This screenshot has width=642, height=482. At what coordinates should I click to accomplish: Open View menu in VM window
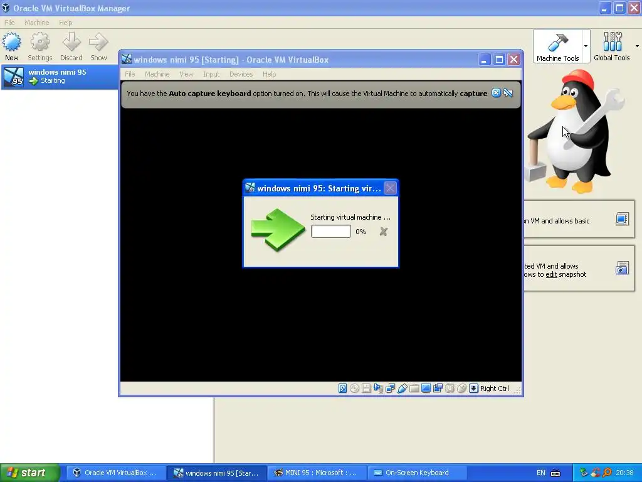point(186,74)
